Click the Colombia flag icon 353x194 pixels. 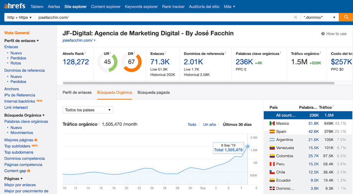(272, 156)
